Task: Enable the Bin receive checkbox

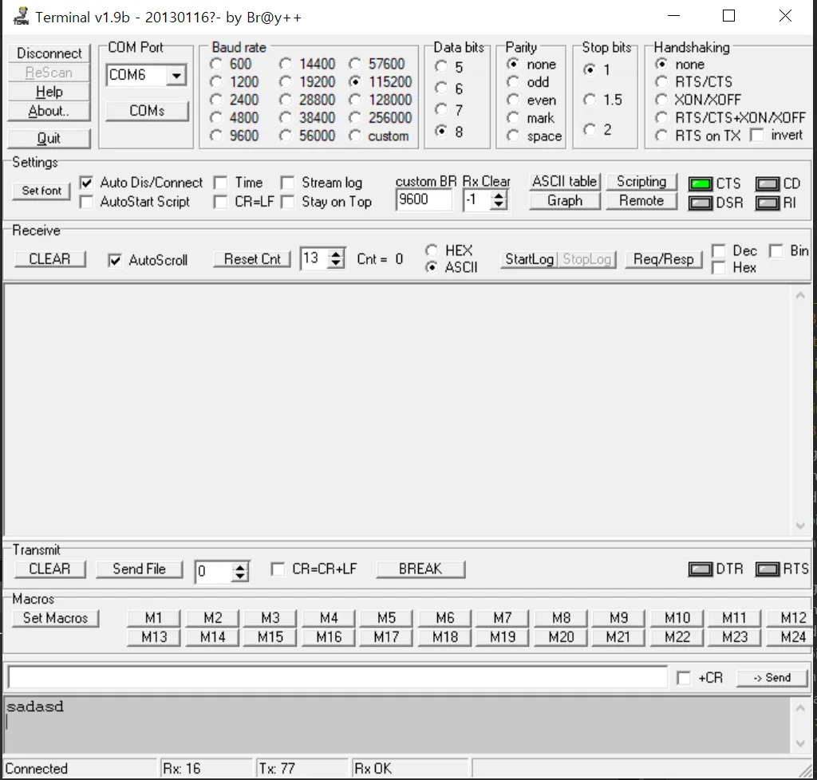Action: click(776, 251)
